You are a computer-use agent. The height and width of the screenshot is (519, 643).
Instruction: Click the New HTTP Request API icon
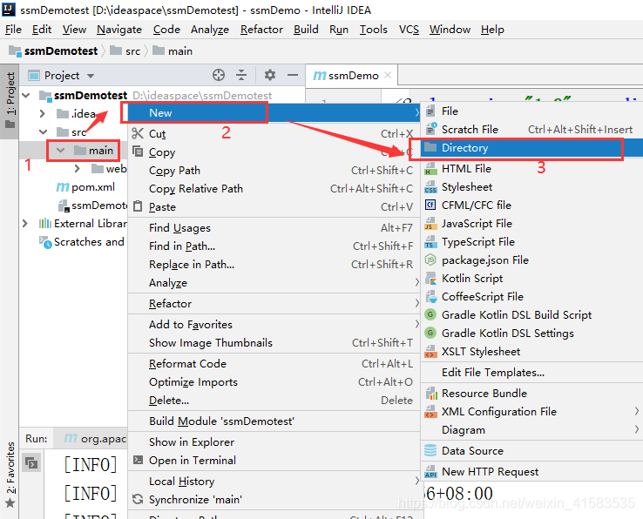coord(430,471)
